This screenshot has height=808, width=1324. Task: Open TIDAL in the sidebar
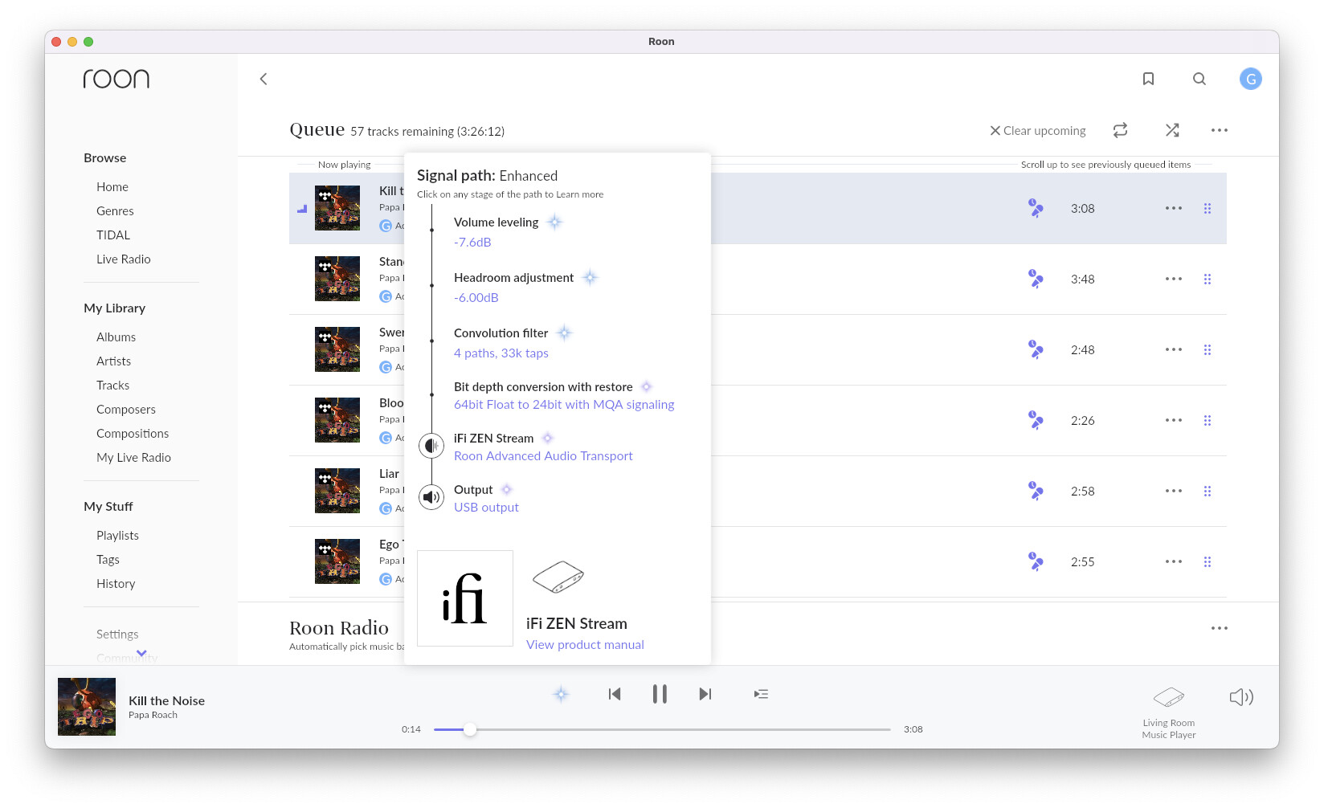pos(113,235)
